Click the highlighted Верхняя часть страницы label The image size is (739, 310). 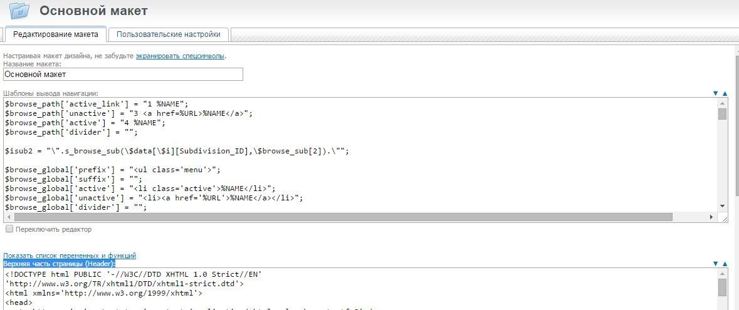click(x=59, y=264)
